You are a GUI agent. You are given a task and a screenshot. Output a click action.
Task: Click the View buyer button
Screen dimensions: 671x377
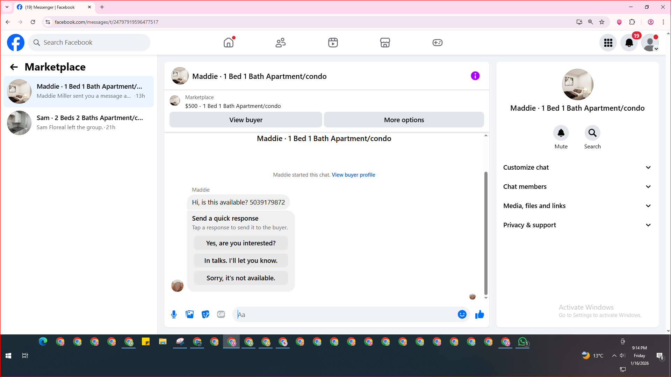click(x=246, y=120)
